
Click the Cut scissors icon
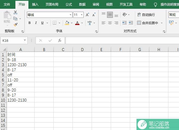tap(15, 12)
